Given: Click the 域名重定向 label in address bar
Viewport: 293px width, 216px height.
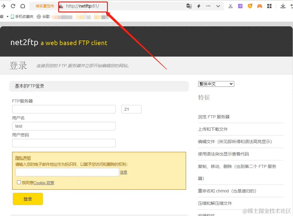Looking at the screenshot, I should (45, 6).
